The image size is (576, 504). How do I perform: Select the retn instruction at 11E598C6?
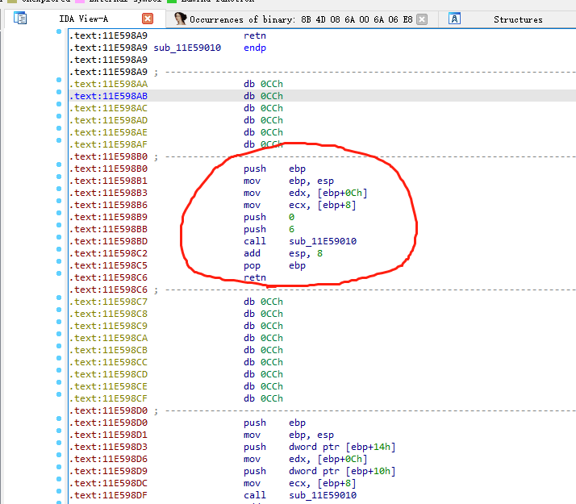(x=254, y=277)
